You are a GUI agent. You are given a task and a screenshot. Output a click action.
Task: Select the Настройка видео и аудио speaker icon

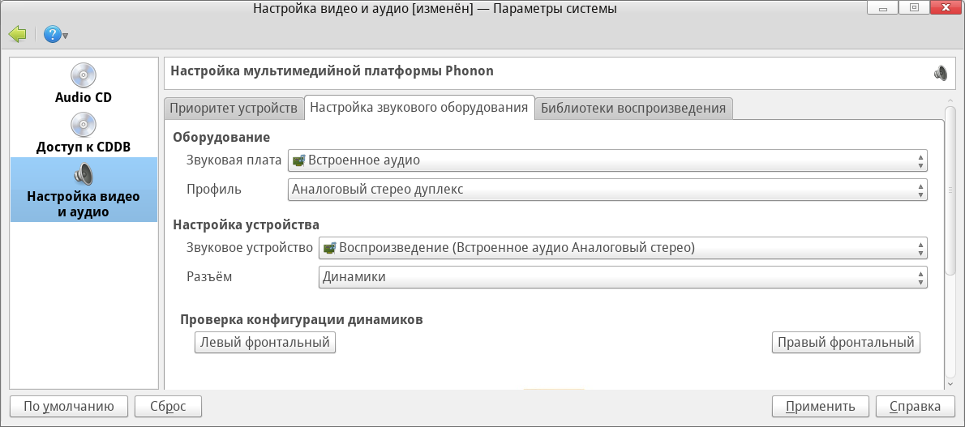(83, 173)
